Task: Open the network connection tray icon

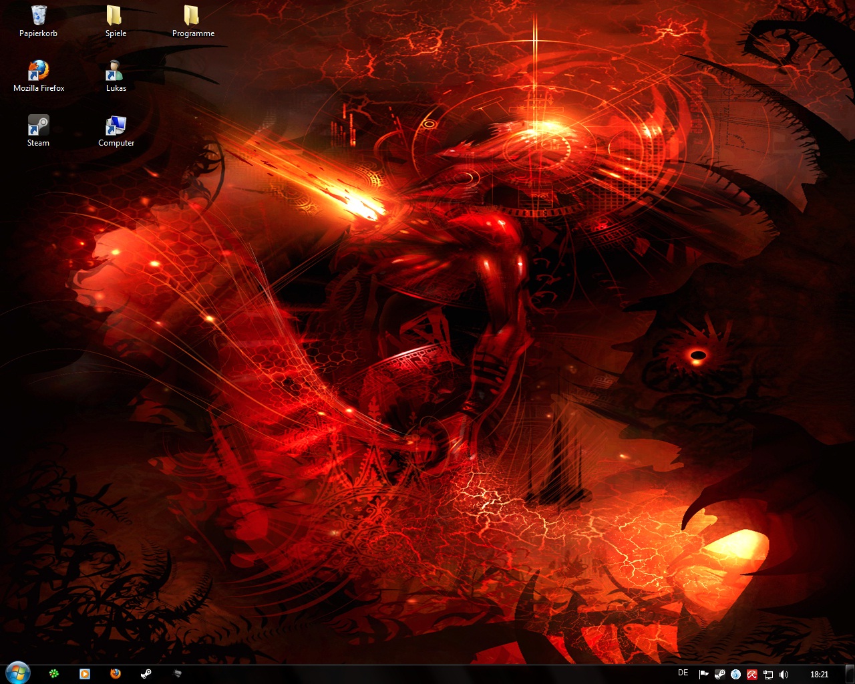Action: [767, 675]
